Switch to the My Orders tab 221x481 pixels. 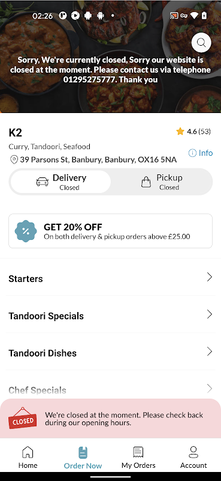[x=138, y=457]
